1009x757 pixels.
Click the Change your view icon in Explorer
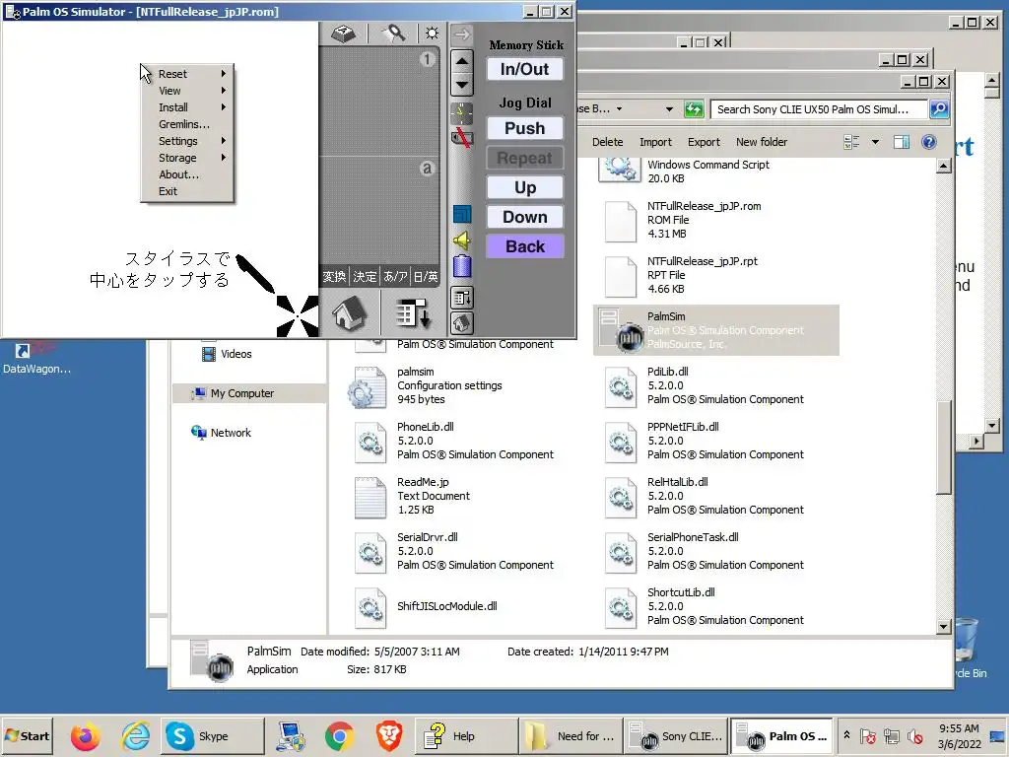tap(851, 142)
